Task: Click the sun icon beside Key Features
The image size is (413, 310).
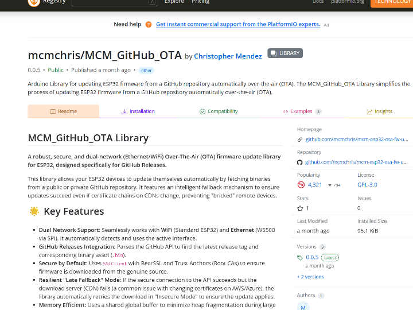Action: 34,211
